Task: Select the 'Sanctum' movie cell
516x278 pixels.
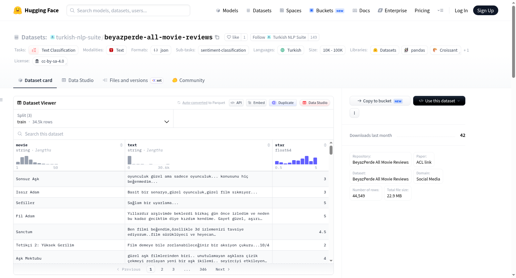Action: pyautogui.click(x=69, y=232)
